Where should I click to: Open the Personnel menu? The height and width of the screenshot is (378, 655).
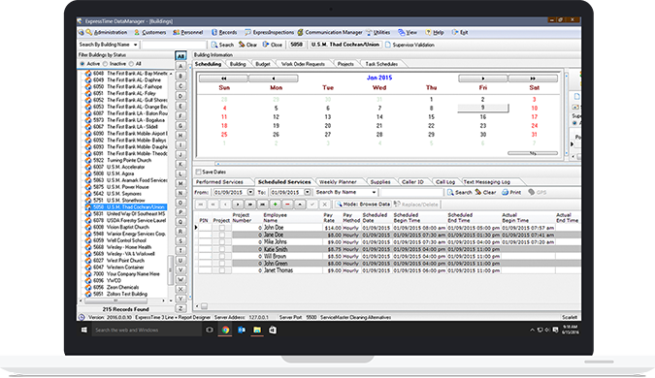point(188,32)
